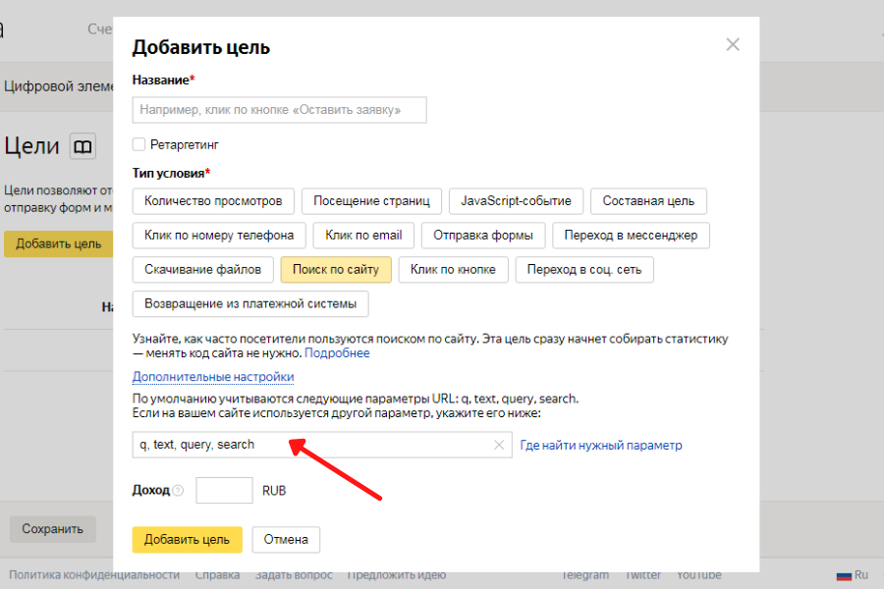Choose Отправка формы condition type

click(x=483, y=236)
